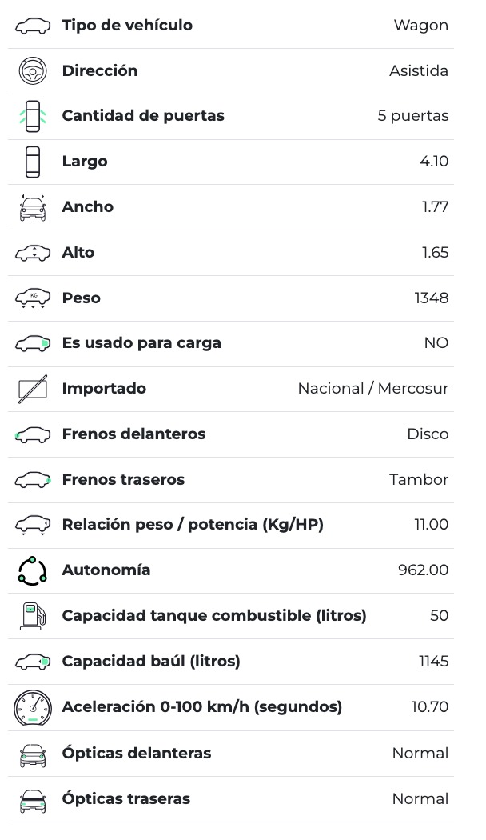
Task: Click the KG weight icon beside Peso
Action: [x=33, y=298]
